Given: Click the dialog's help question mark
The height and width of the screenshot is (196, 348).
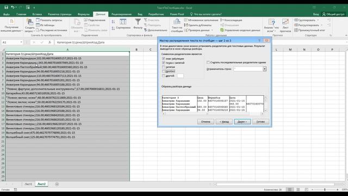Looking at the screenshot, I should point(259,40).
